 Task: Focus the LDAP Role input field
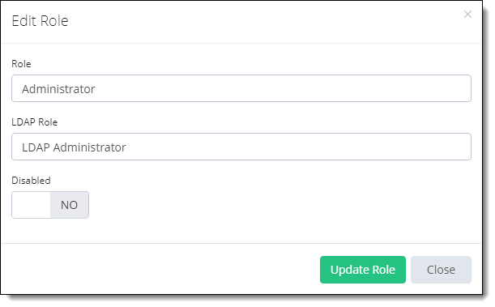pos(241,147)
